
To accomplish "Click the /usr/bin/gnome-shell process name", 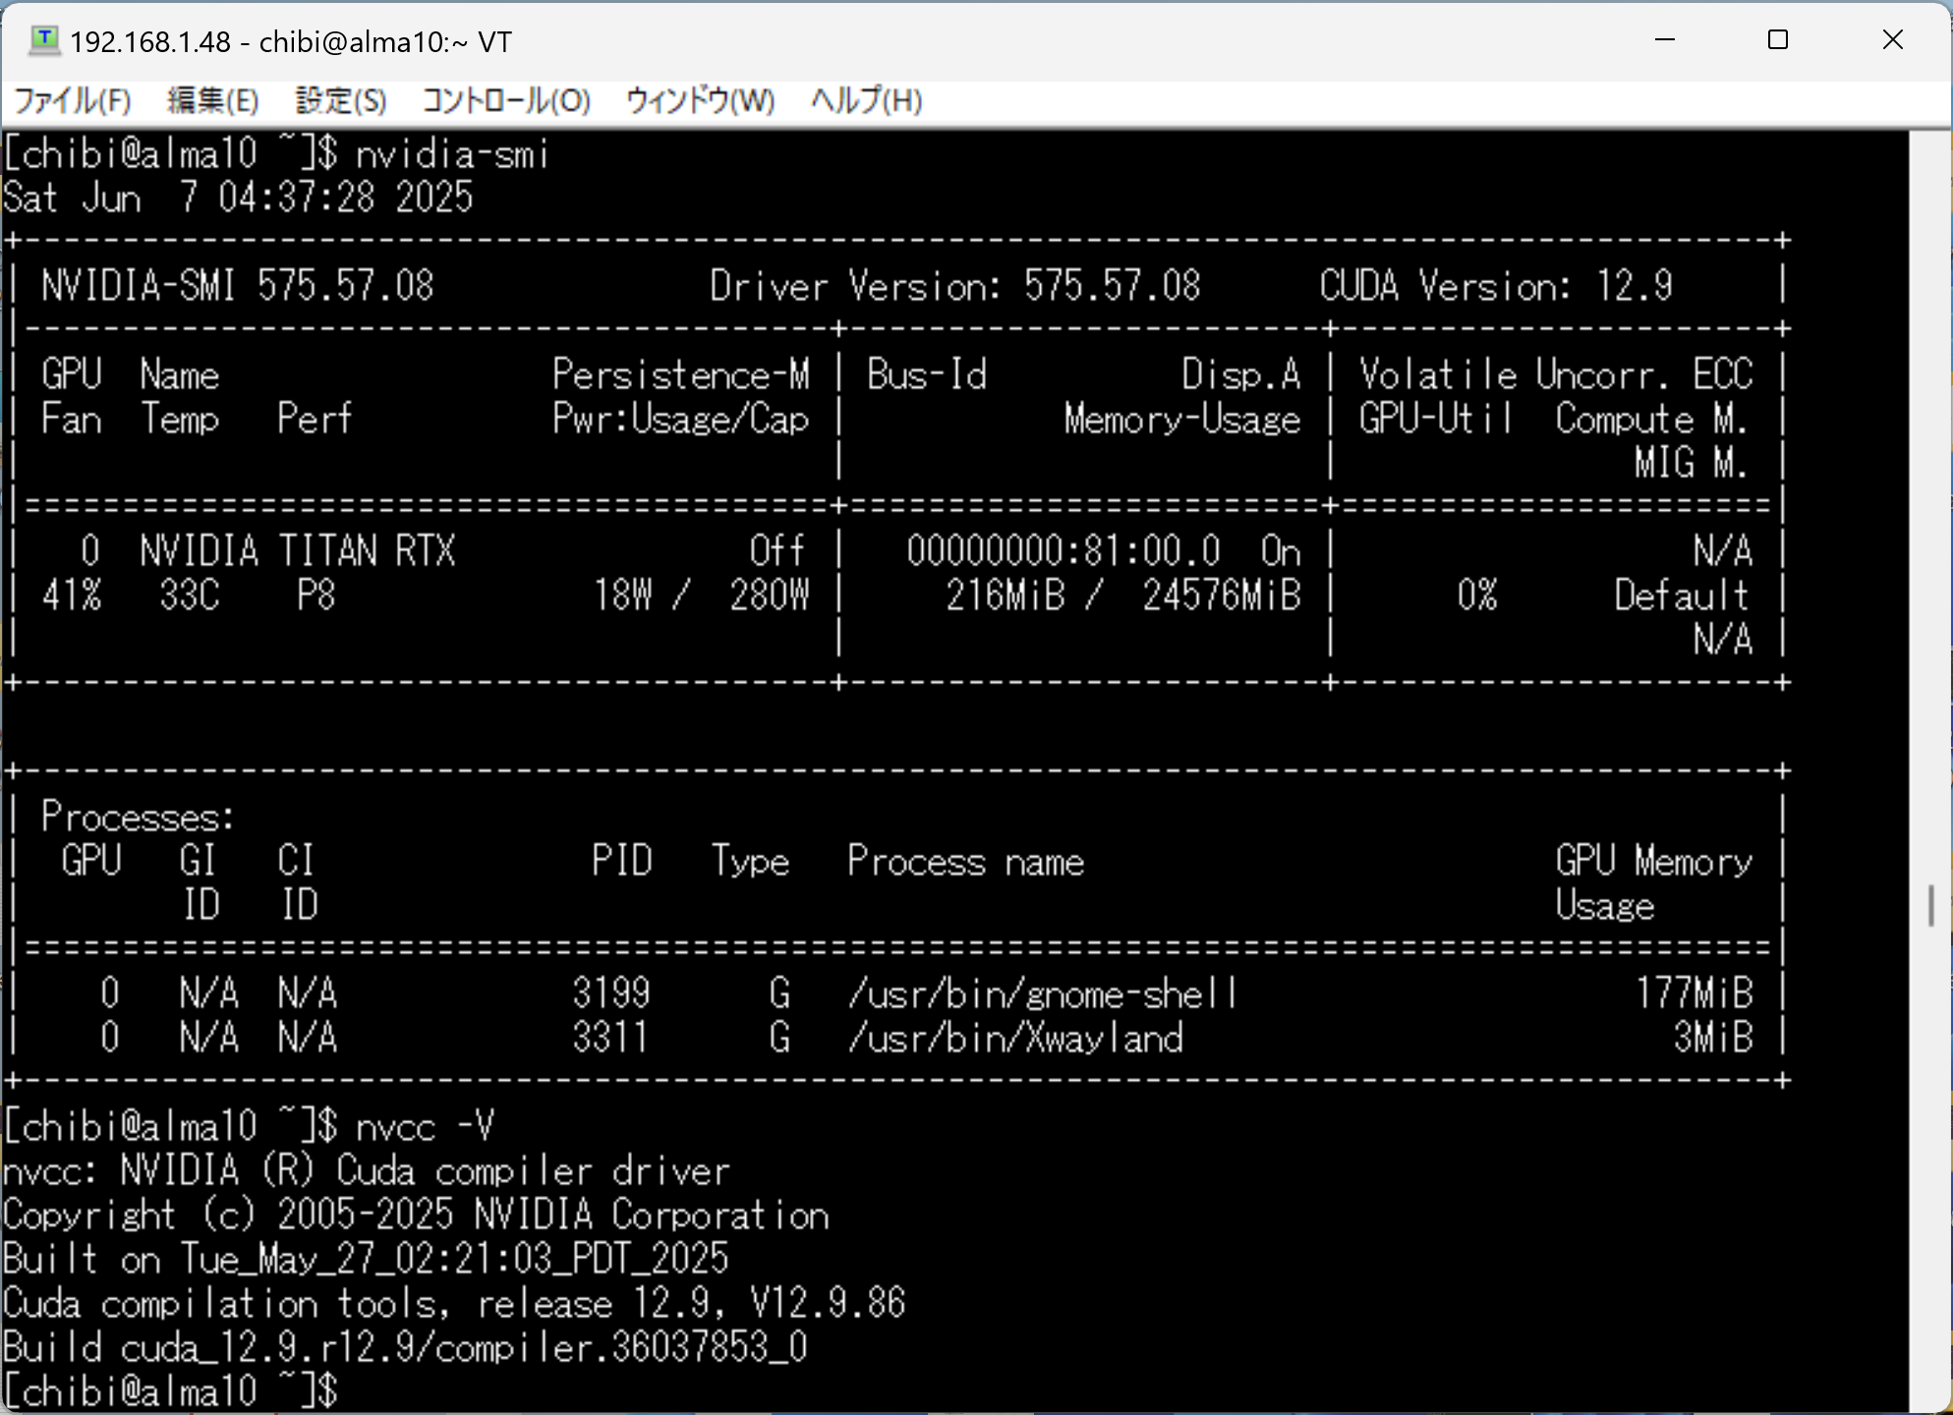I will pyautogui.click(x=1042, y=994).
